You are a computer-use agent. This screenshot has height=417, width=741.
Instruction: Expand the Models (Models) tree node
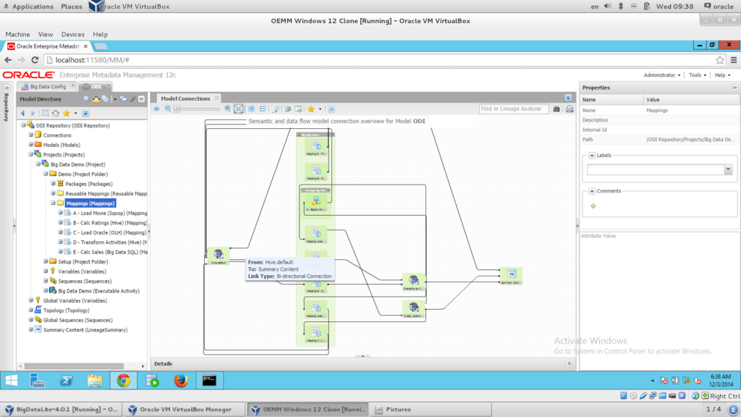[x=30, y=145]
